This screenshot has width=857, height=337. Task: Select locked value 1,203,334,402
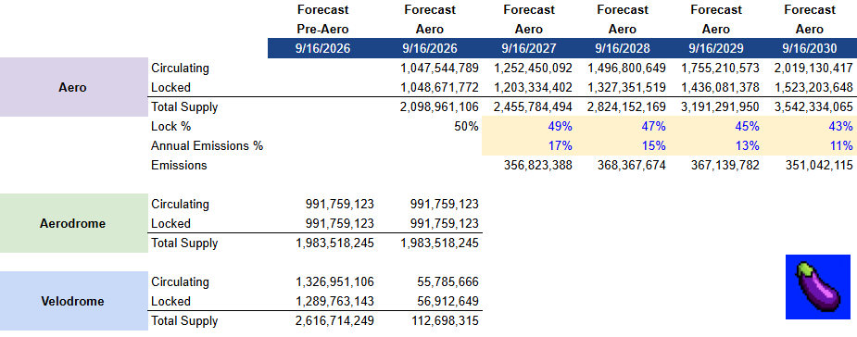coord(533,87)
